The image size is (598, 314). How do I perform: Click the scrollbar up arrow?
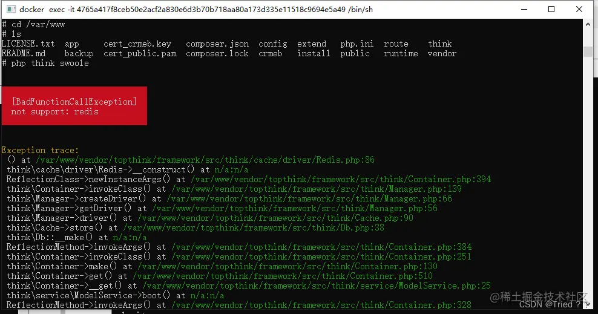588,24
